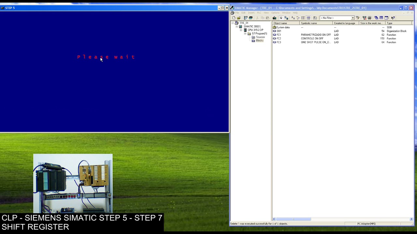
Task: Switch to Small Icons view
Action: tap(298, 18)
